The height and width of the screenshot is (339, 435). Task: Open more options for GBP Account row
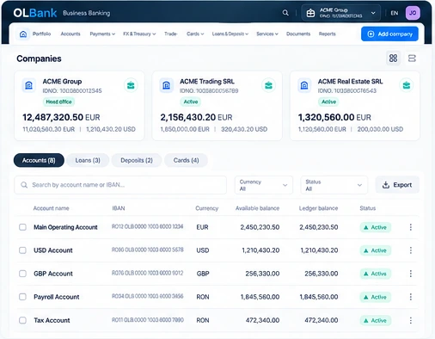(x=411, y=274)
